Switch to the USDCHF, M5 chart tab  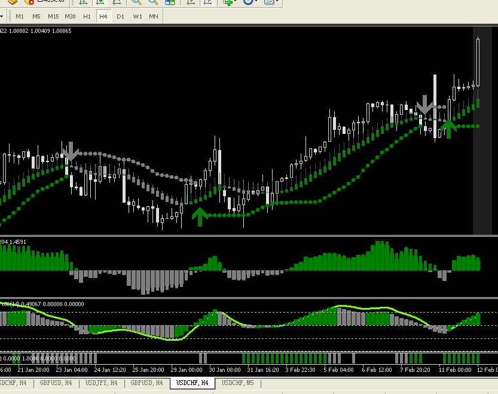click(x=237, y=383)
